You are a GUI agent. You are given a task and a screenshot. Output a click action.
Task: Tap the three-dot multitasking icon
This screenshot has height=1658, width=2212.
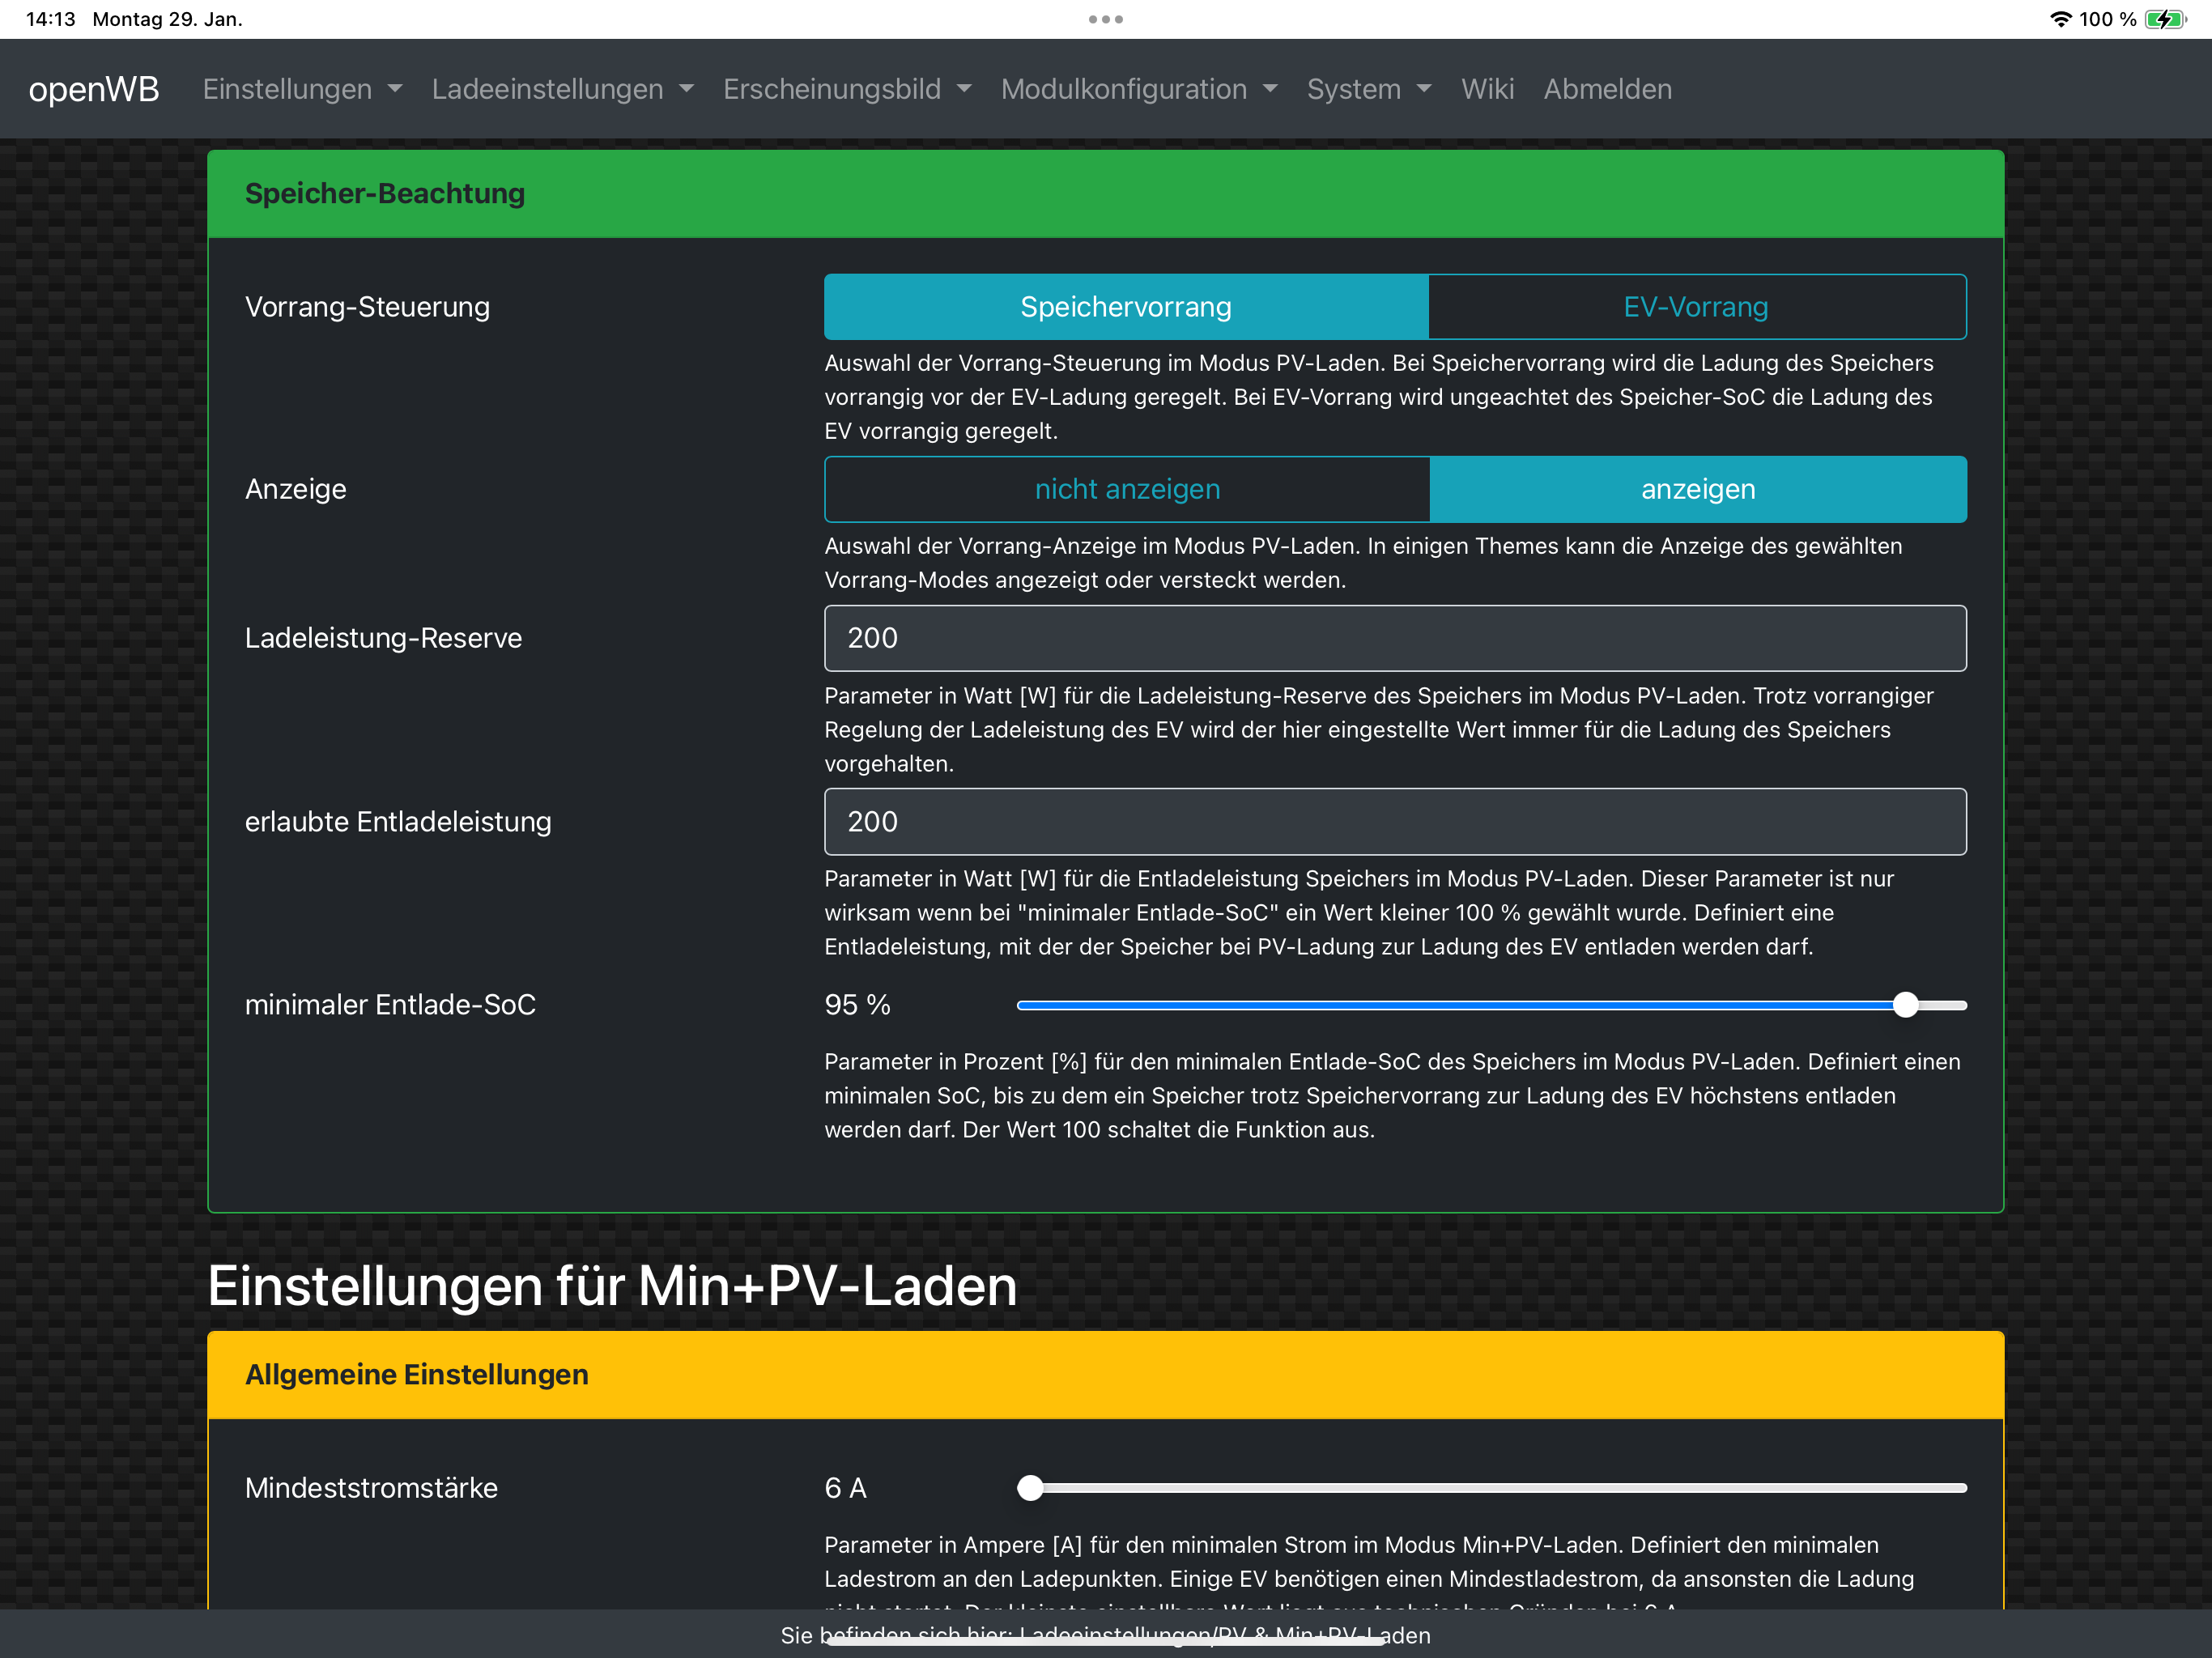(1105, 19)
